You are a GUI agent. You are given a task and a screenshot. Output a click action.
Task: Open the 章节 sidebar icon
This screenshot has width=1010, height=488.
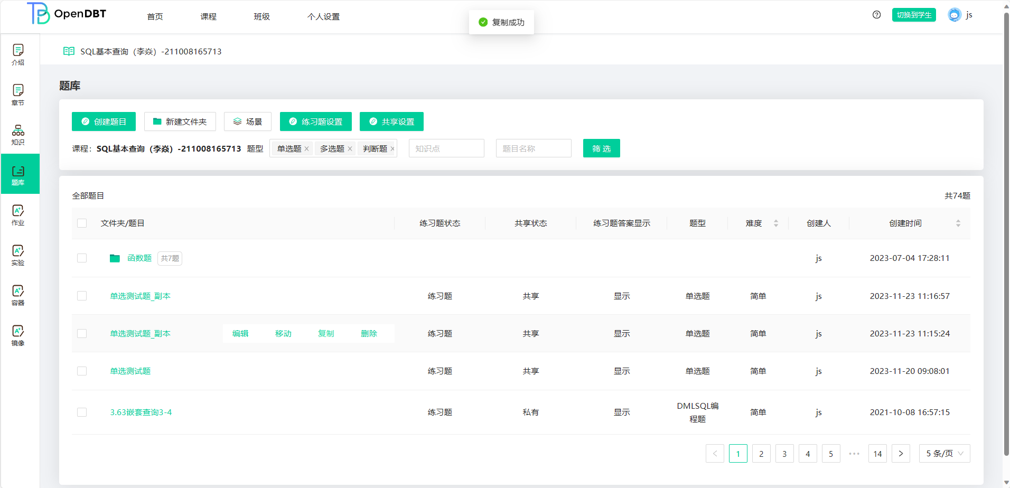tap(18, 95)
